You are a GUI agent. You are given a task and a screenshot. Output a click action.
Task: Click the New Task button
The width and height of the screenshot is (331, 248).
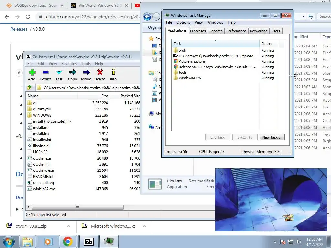[x=272, y=137]
